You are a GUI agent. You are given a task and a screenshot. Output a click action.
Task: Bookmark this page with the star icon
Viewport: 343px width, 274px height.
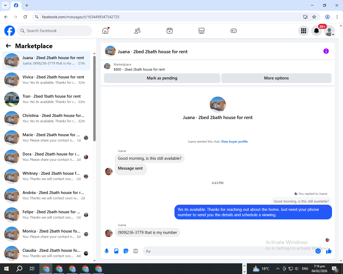(314, 17)
